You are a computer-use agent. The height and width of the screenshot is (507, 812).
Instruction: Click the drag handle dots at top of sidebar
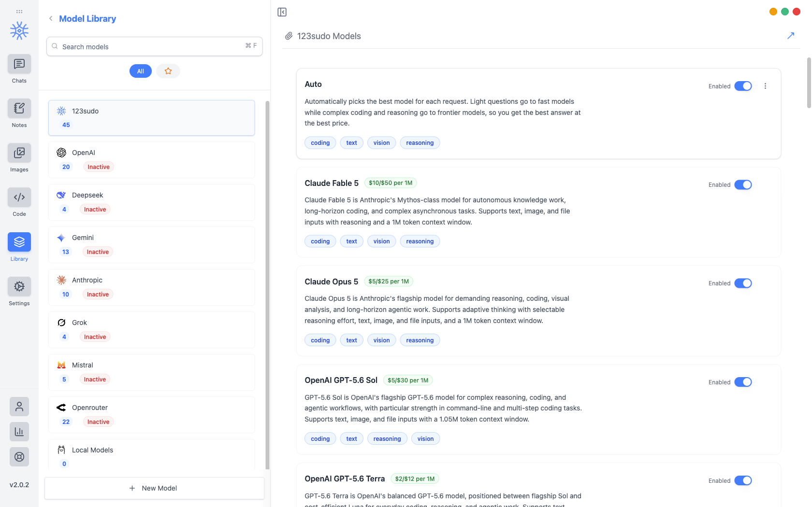click(x=19, y=11)
